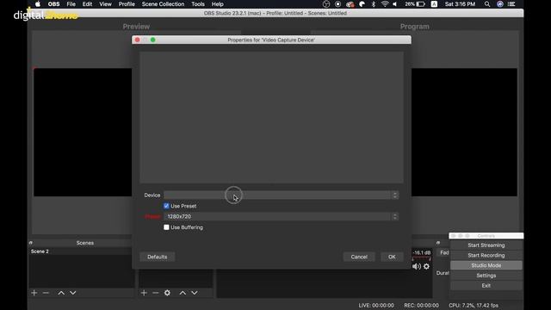The height and width of the screenshot is (310, 551).
Task: Enable the Use Buffering checkbox
Action: click(x=166, y=227)
